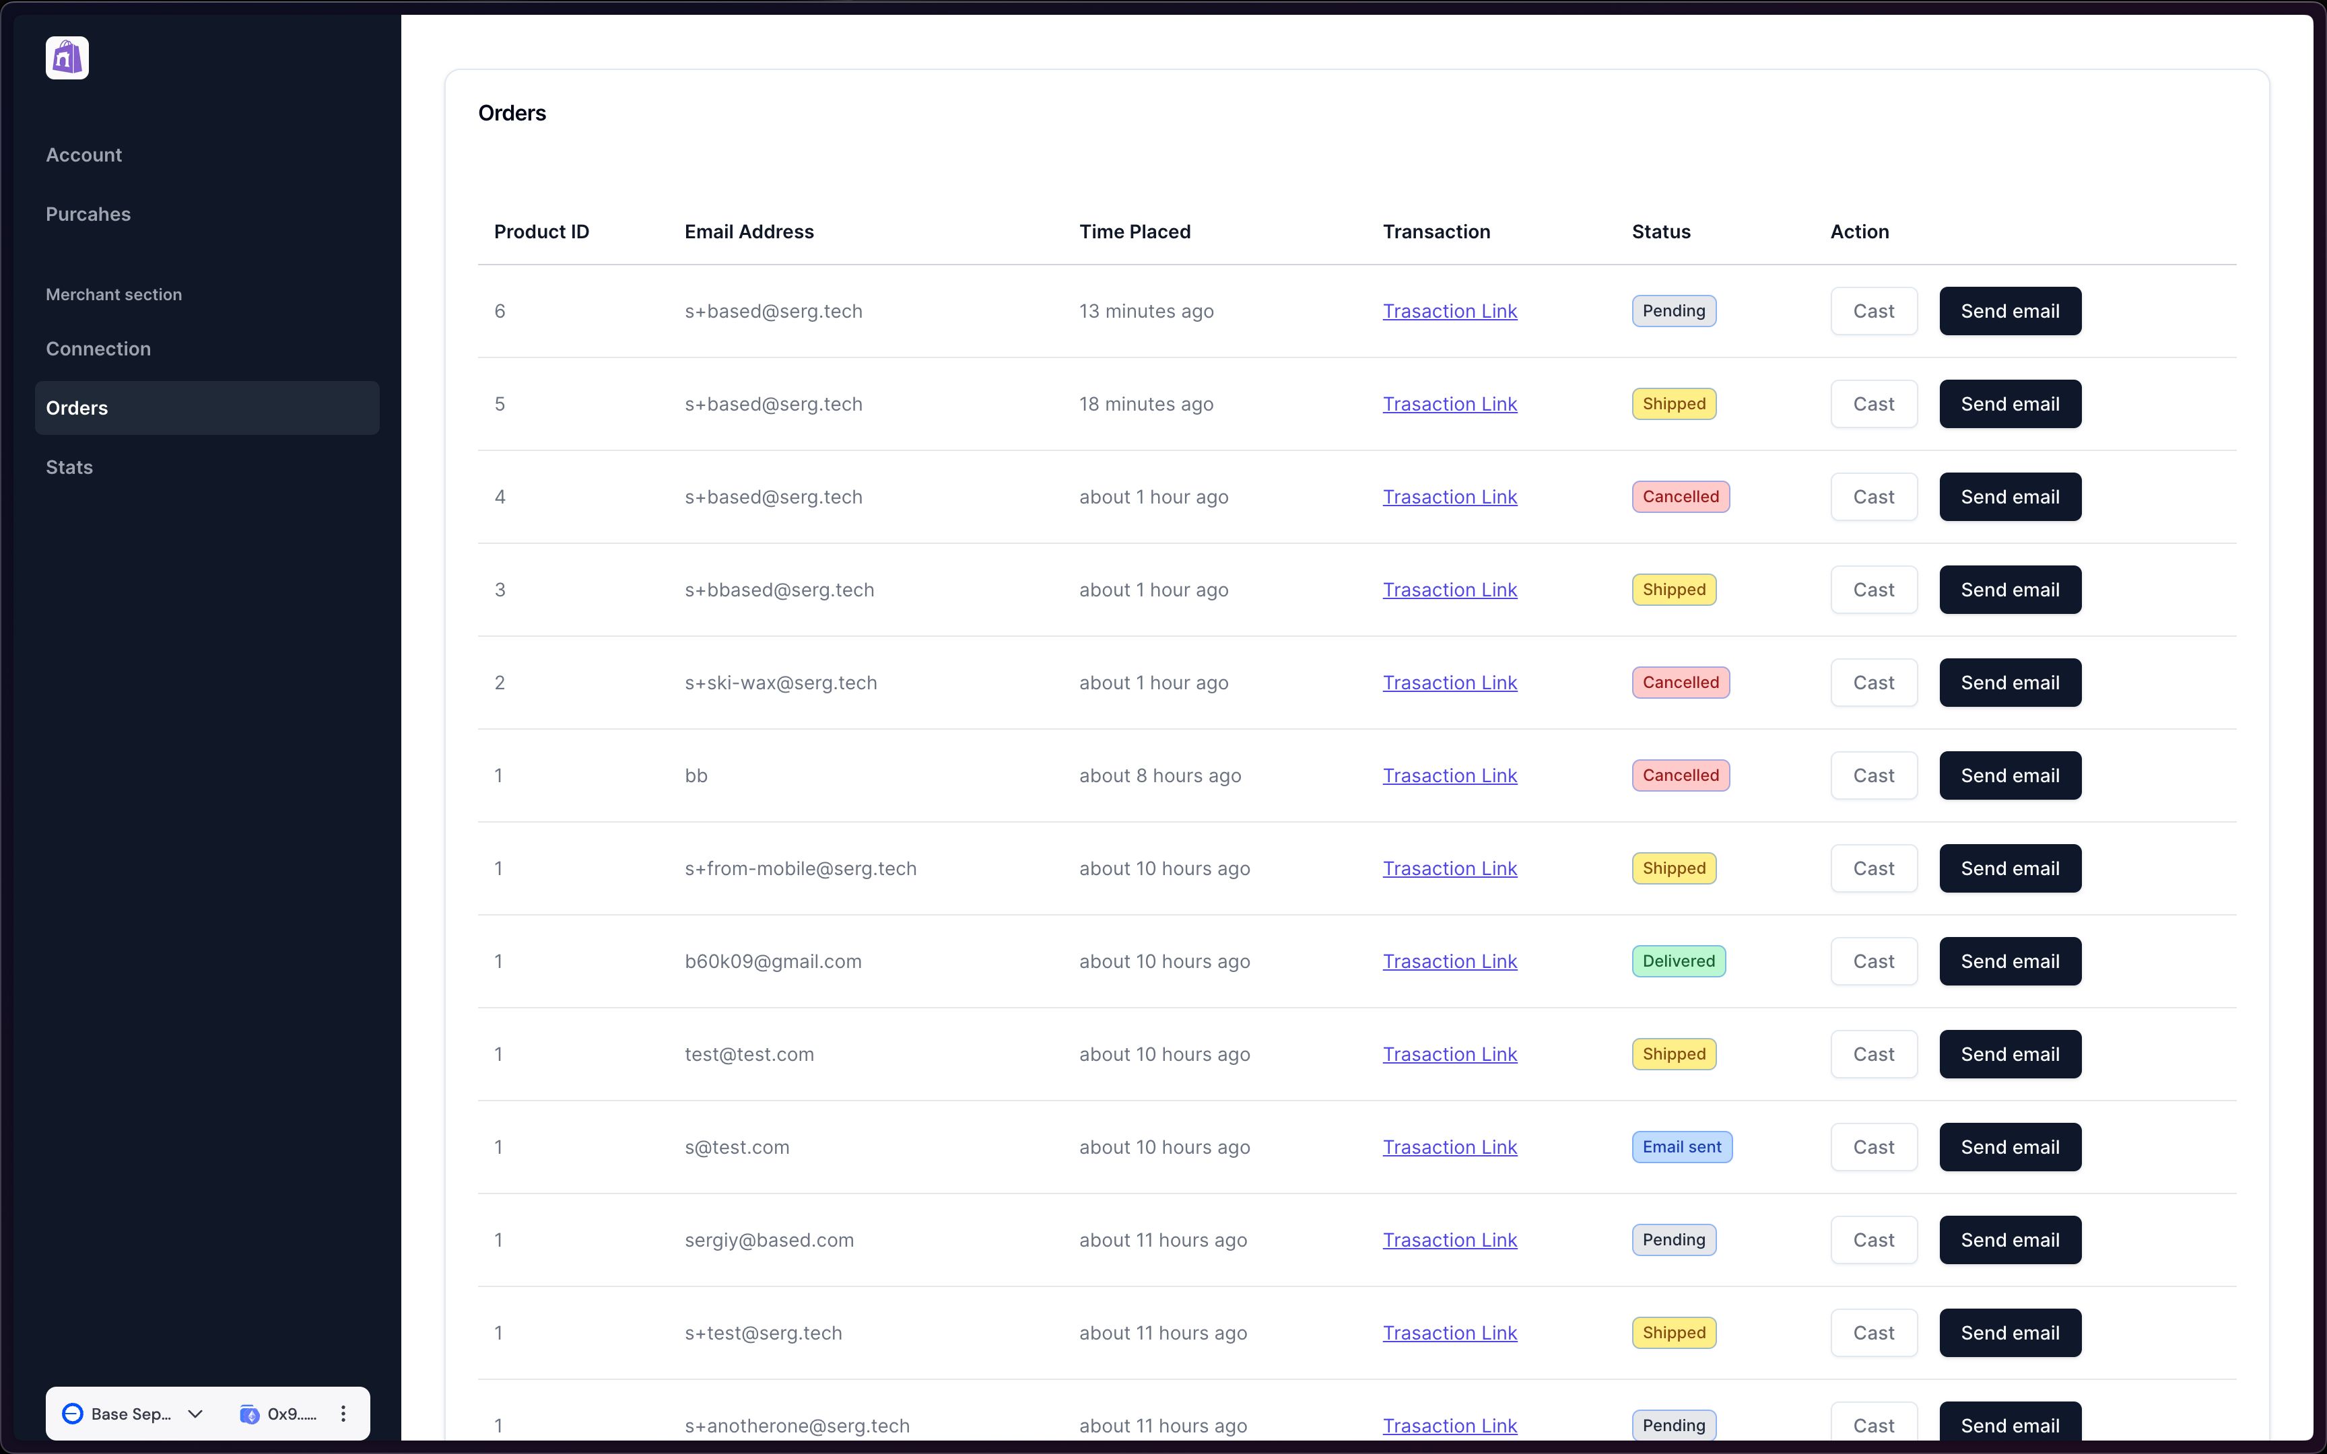Click Cast for product ID 4 order
Viewport: 2327px width, 1454px height.
(x=1873, y=497)
